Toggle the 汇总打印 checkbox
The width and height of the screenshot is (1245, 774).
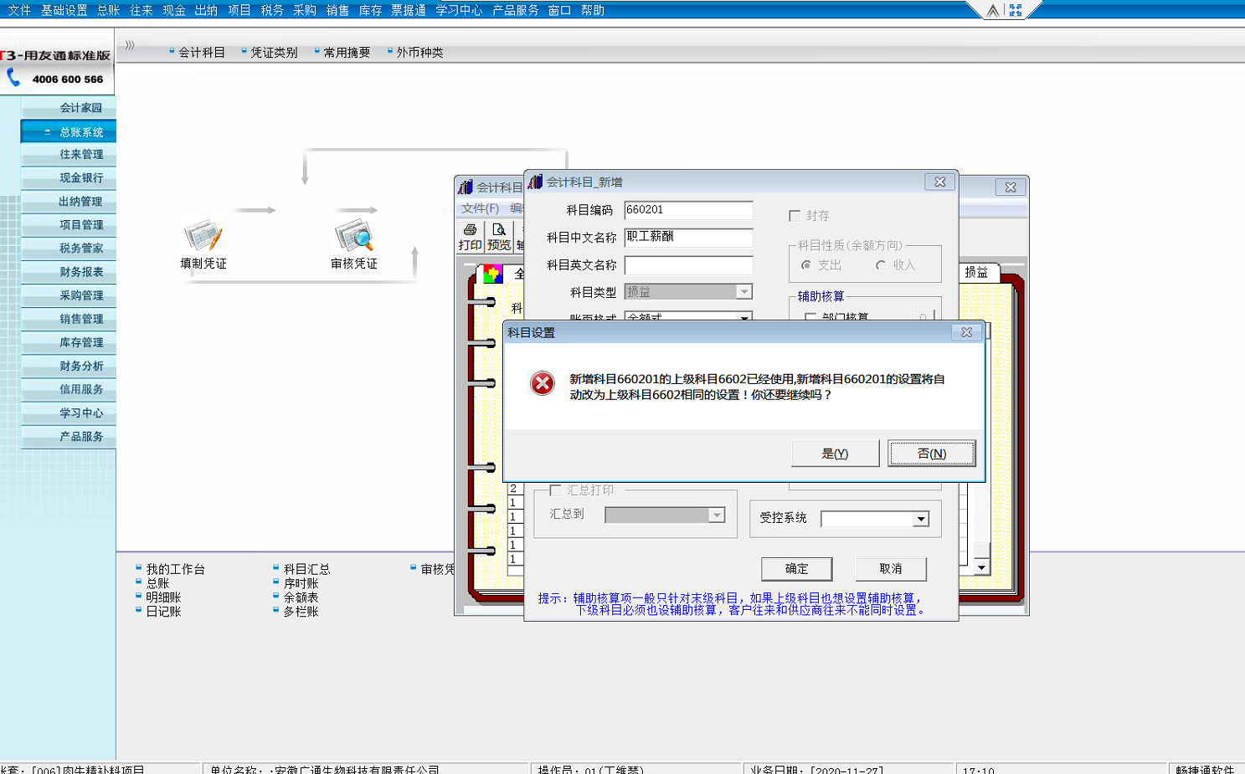pyautogui.click(x=555, y=490)
